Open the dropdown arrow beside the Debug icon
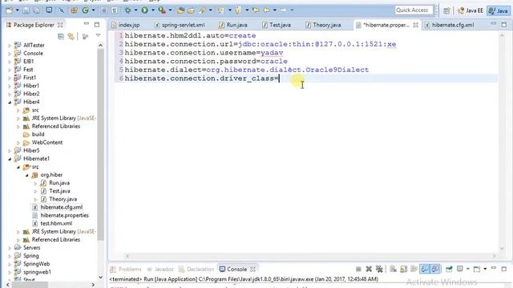This screenshot has width=513, height=288. pos(135,10)
